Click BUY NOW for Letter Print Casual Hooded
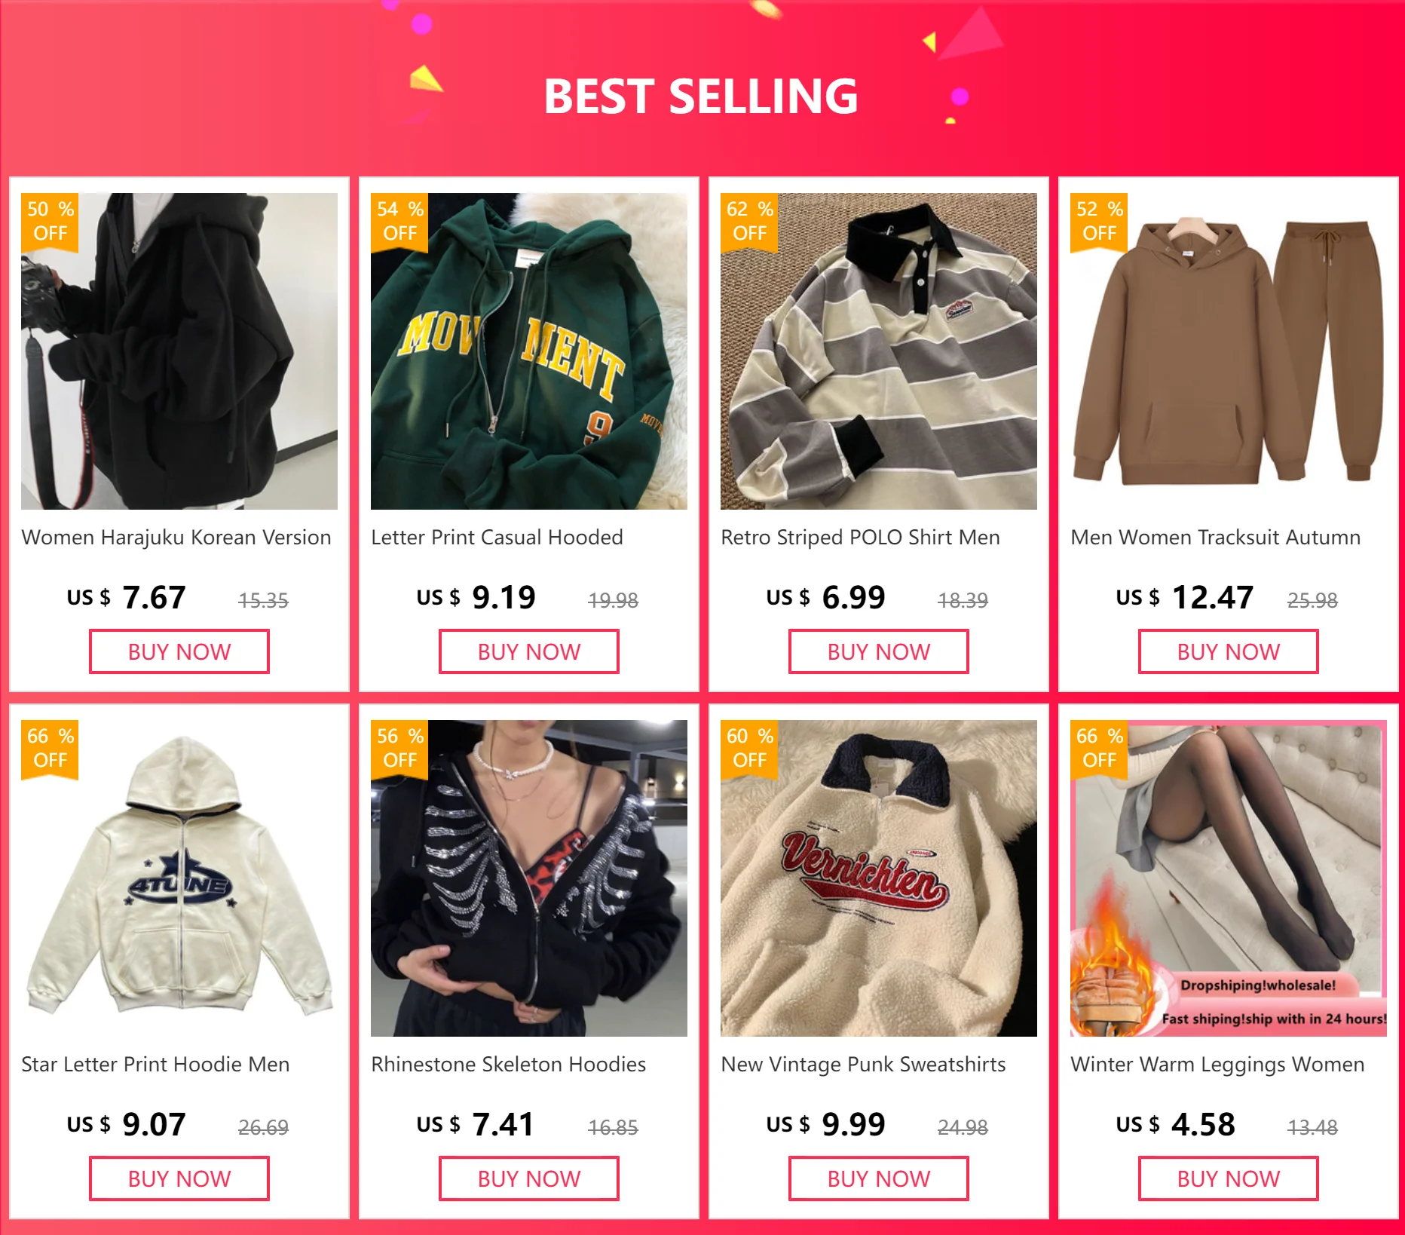 (529, 651)
